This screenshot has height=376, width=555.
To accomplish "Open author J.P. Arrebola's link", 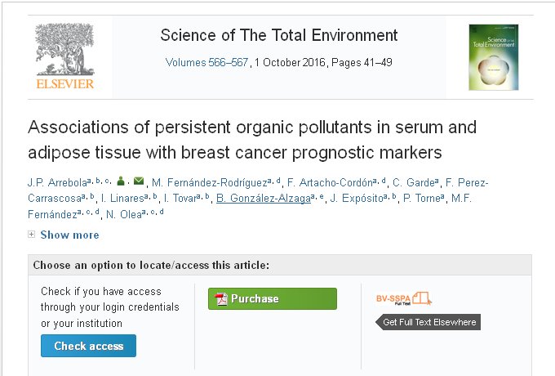I will pyautogui.click(x=56, y=181).
